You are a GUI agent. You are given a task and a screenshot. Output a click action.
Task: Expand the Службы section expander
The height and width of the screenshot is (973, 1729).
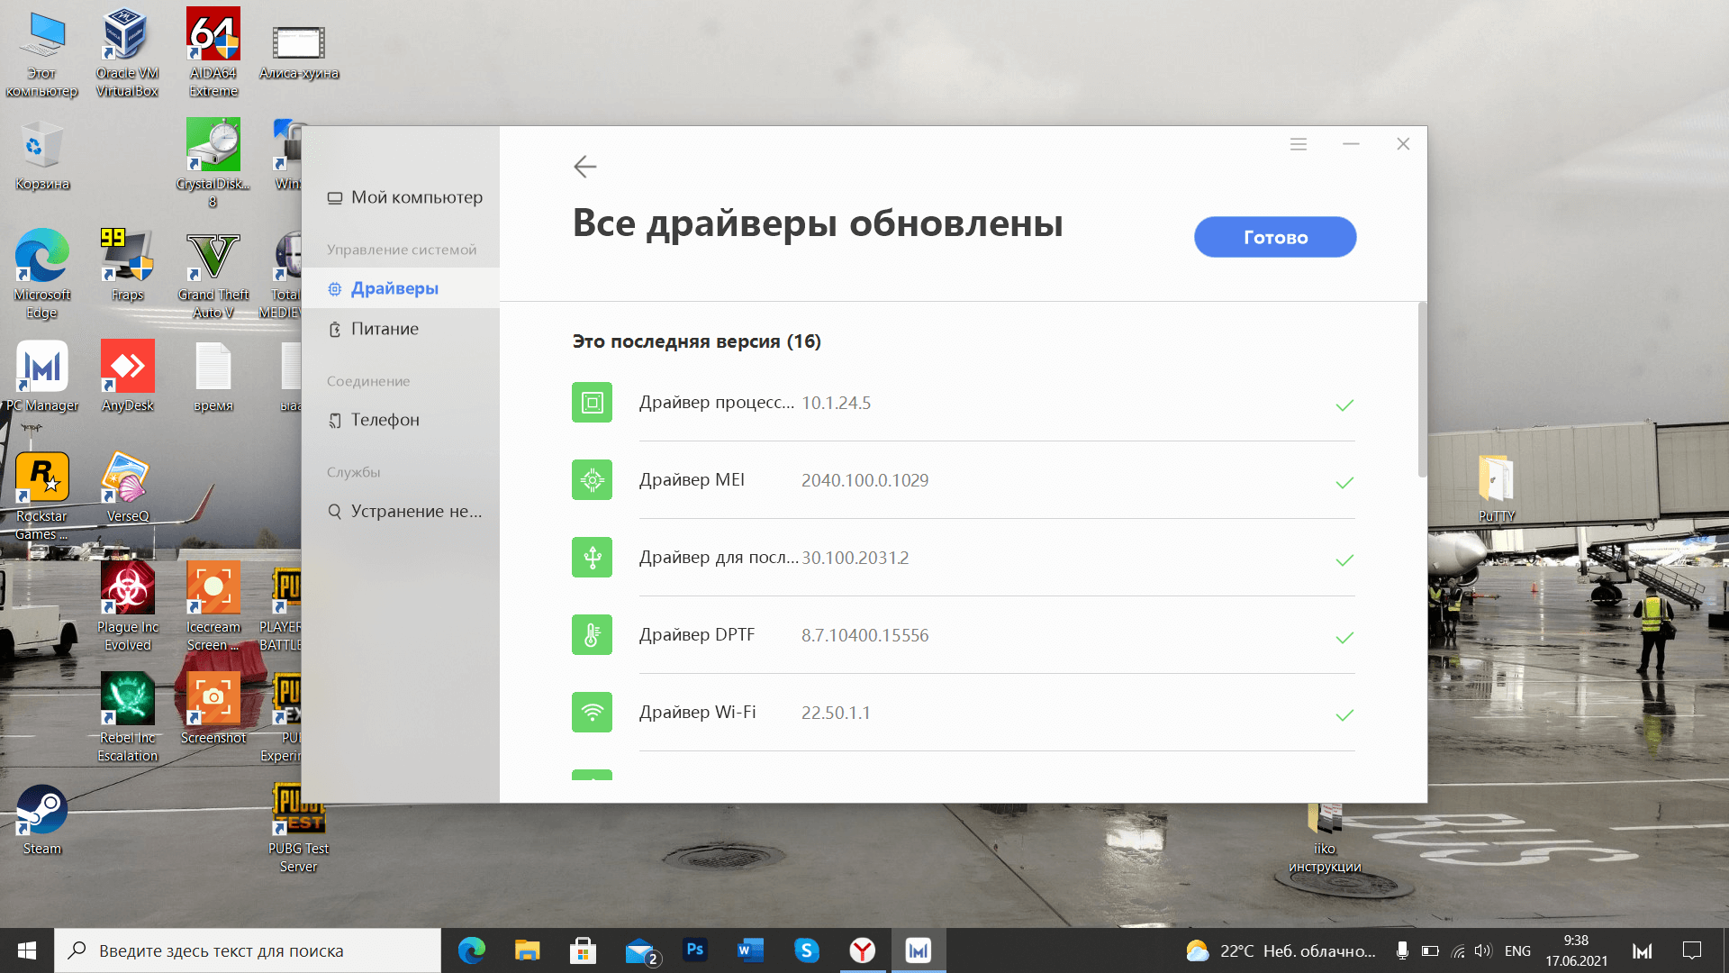(353, 472)
